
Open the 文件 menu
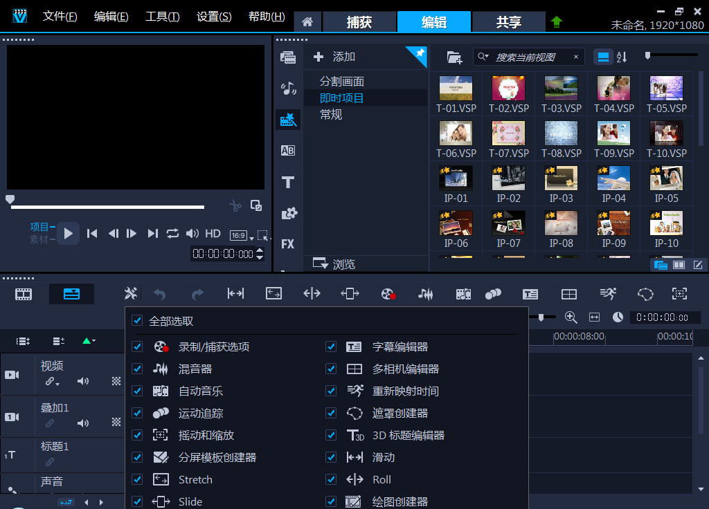coord(60,17)
